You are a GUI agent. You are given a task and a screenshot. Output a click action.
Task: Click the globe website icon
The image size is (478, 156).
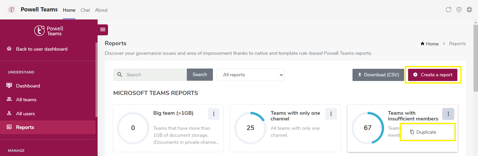point(469,10)
